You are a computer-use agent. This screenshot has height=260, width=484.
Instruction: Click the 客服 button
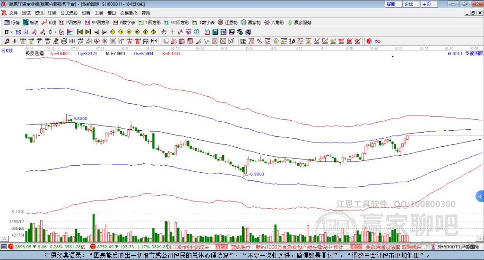coord(393,4)
